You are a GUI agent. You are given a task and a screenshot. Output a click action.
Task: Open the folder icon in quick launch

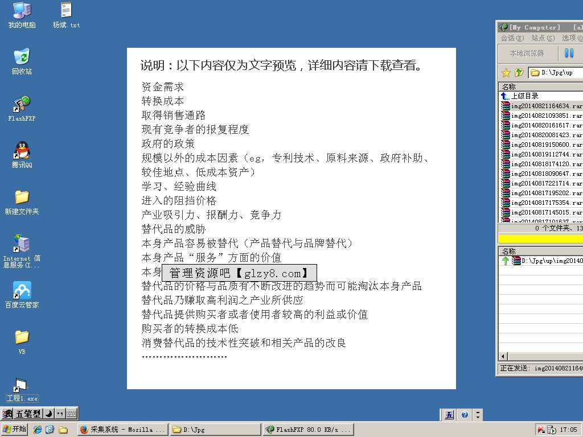coord(63,430)
